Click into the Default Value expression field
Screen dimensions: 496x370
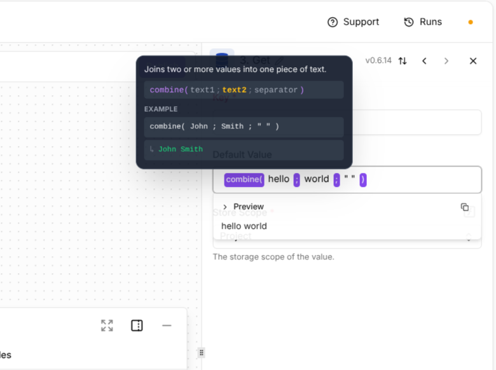[347, 180]
